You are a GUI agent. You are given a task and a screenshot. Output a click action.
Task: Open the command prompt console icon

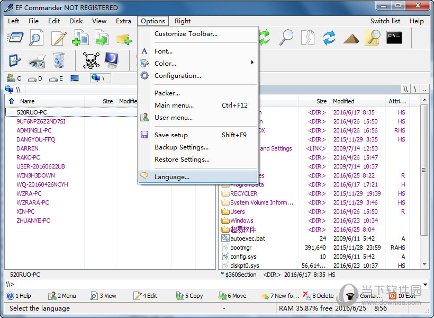click(394, 38)
